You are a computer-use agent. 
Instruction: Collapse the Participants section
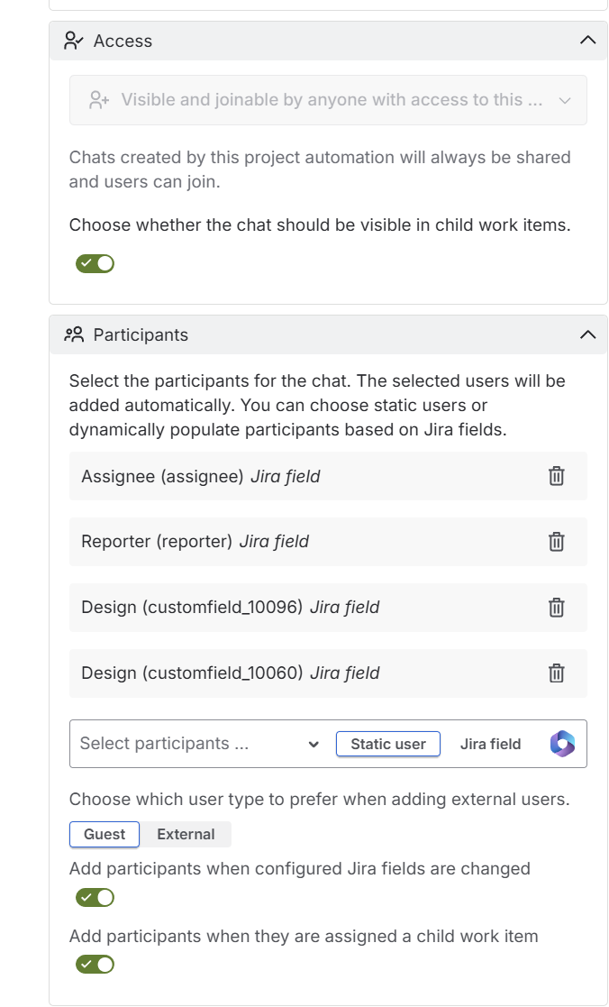click(587, 334)
